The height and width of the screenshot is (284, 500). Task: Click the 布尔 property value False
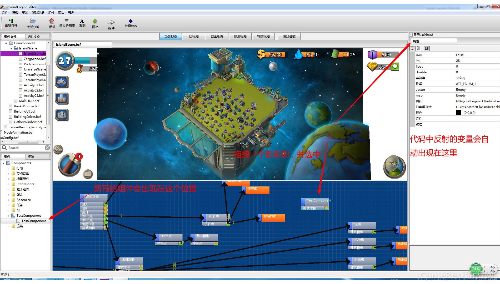pyautogui.click(x=477, y=55)
